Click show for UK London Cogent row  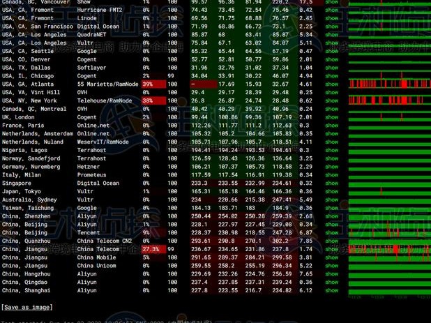coord(332,117)
